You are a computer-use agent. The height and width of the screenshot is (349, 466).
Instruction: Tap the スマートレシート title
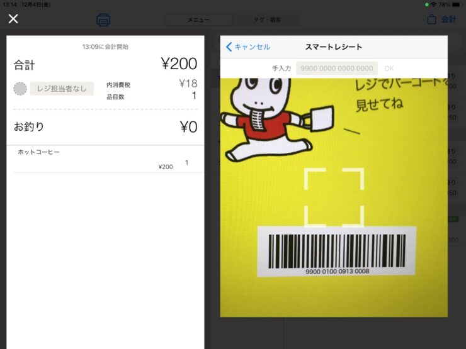pos(334,47)
